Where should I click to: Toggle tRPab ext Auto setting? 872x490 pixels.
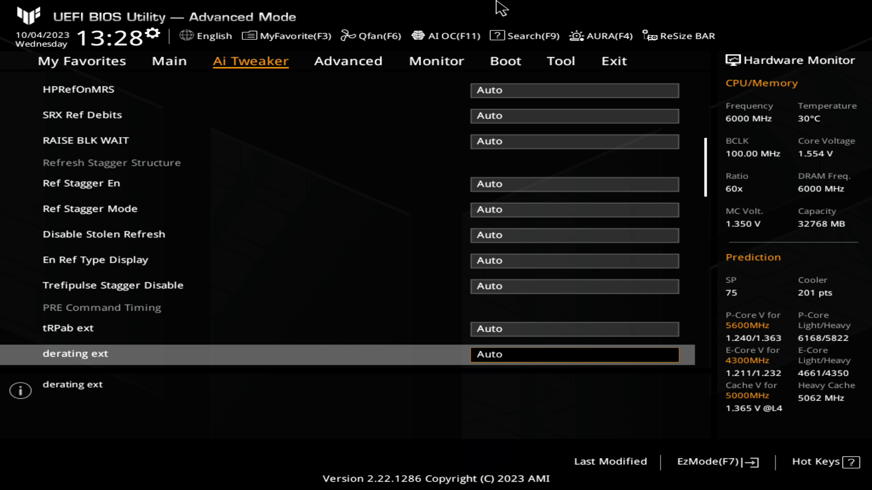click(575, 328)
